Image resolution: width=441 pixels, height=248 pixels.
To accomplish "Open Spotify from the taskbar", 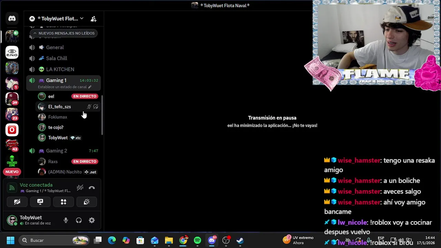I will pyautogui.click(x=197, y=240).
